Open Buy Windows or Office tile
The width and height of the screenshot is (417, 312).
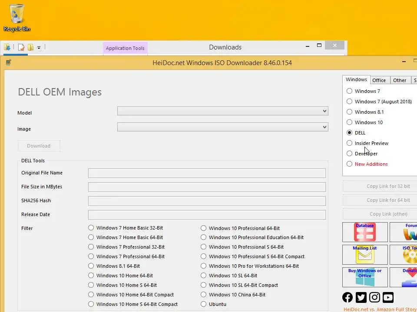(x=365, y=277)
